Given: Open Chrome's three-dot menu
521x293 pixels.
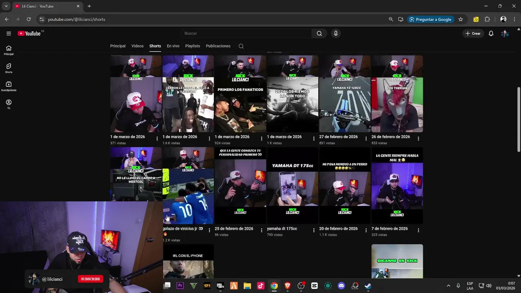Looking at the screenshot, I should click(x=514, y=19).
